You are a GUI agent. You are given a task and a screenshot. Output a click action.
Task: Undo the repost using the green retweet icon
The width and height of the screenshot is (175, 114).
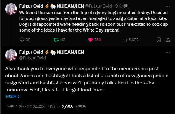point(56,40)
